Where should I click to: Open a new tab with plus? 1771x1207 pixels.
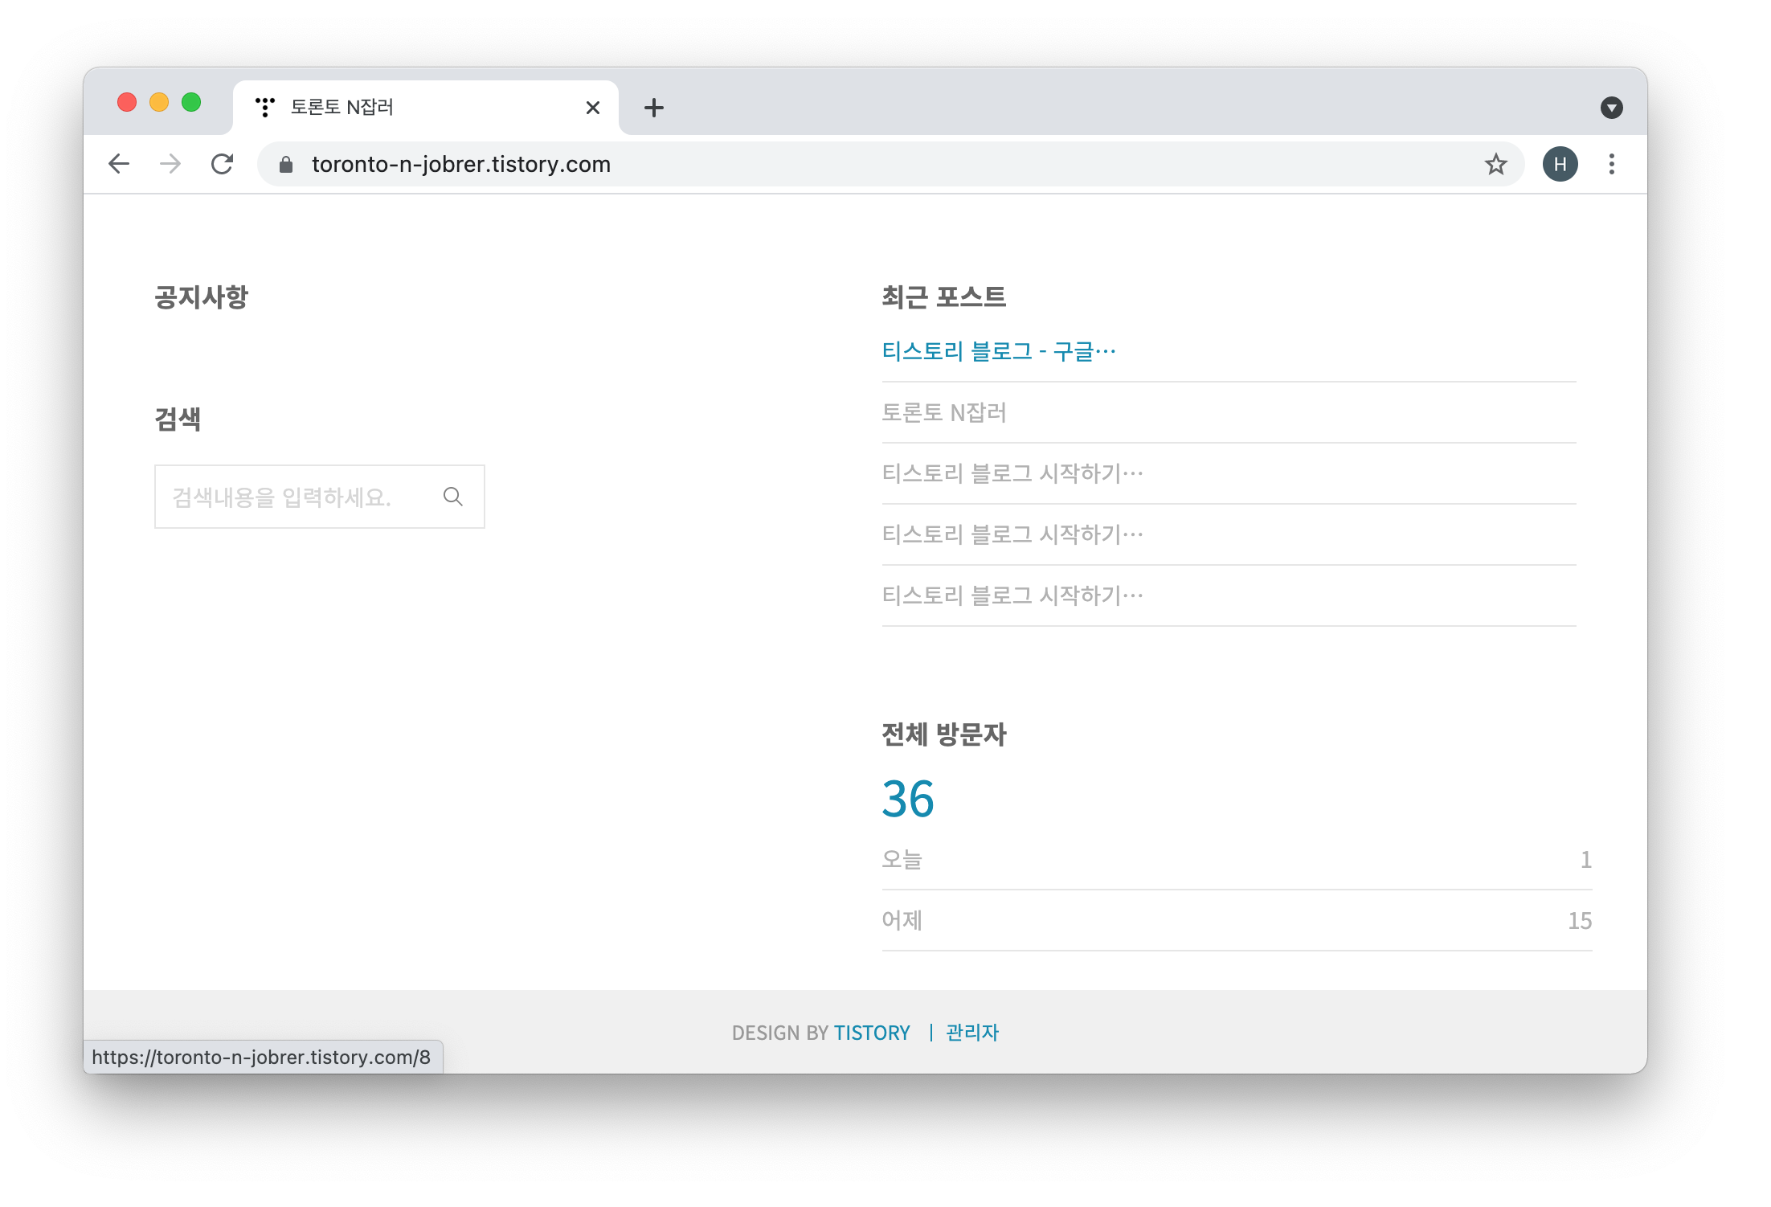pyautogui.click(x=654, y=108)
